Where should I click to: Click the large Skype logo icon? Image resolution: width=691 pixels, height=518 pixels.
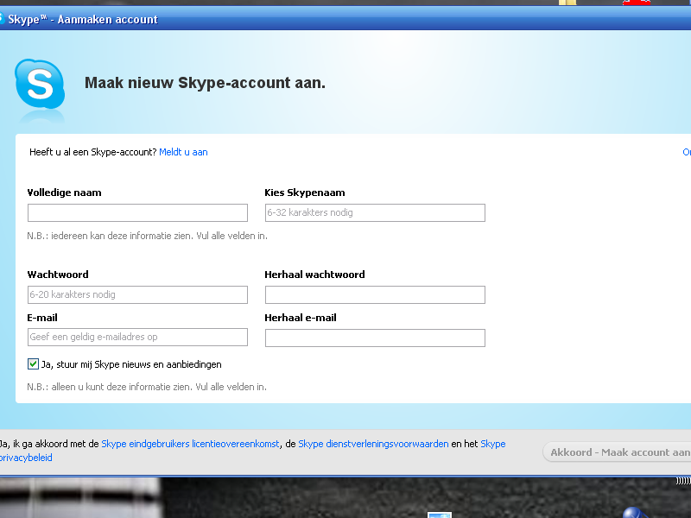(40, 84)
